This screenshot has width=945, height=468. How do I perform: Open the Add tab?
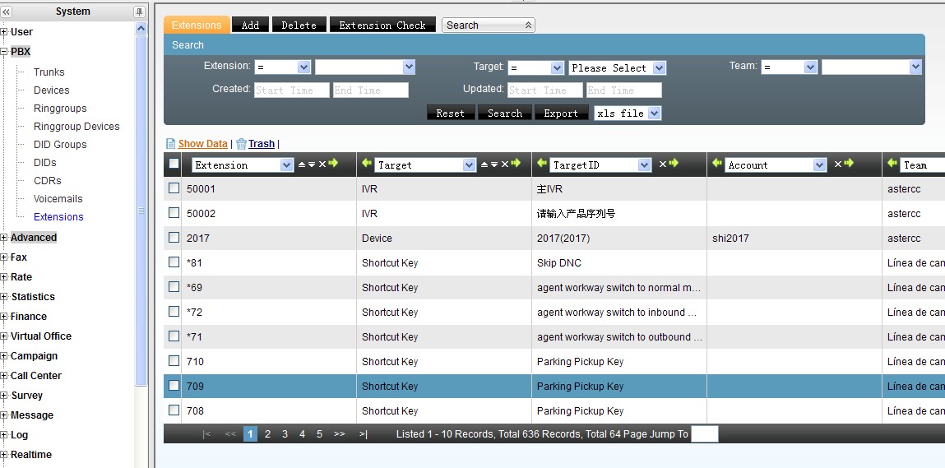point(250,25)
